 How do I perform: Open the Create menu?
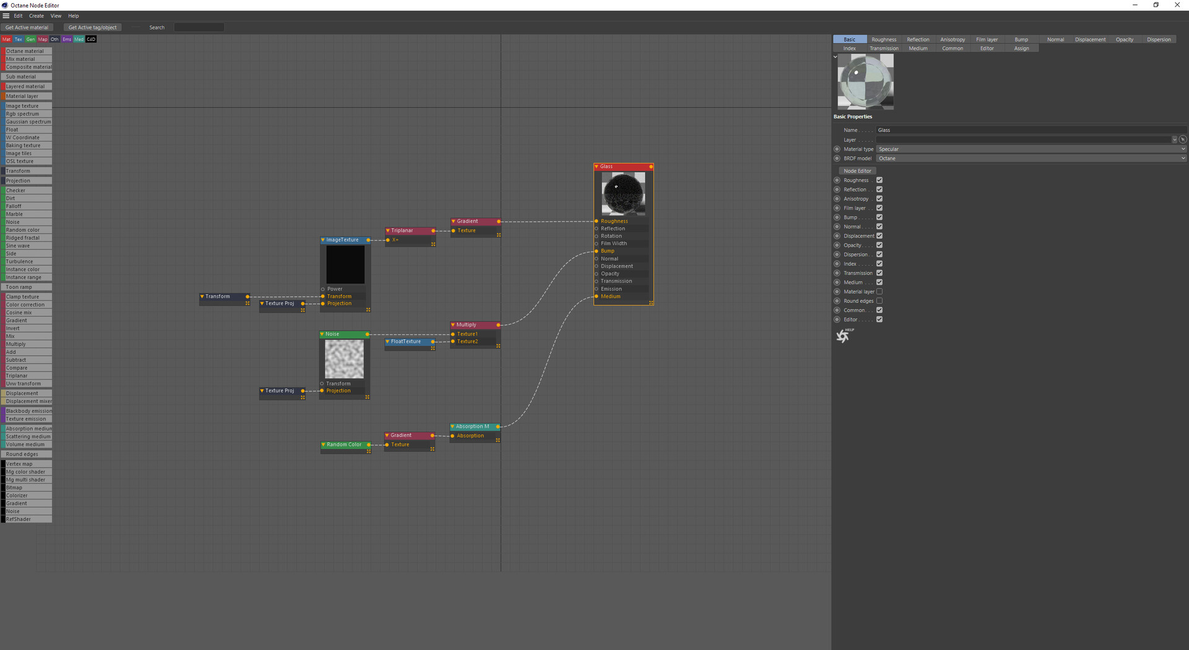pos(37,16)
